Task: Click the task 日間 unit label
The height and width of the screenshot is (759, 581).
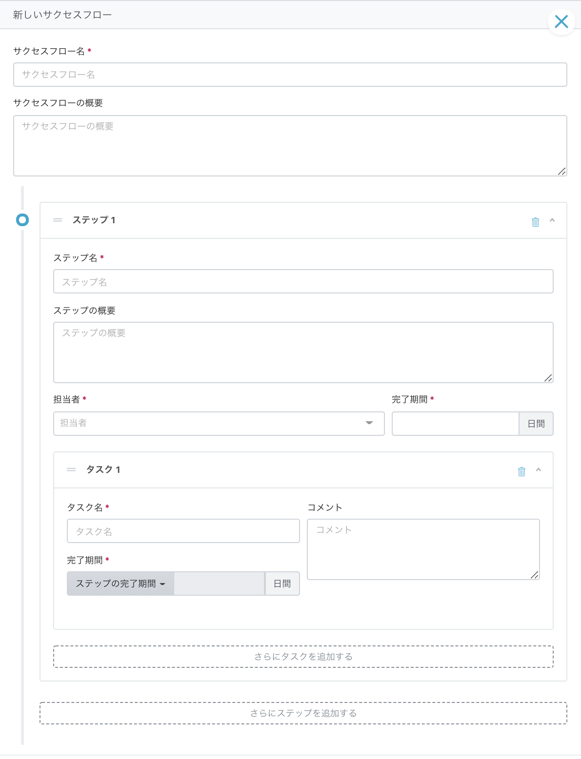Action: 282,584
